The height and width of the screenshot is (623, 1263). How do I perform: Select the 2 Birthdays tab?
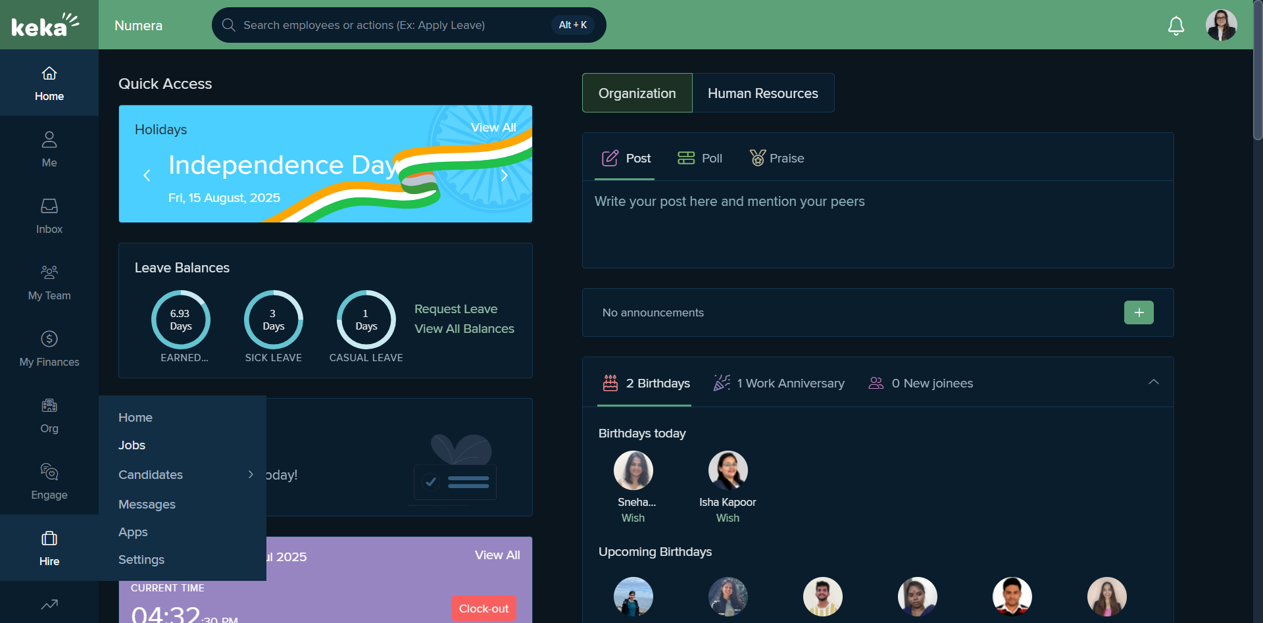coord(646,383)
